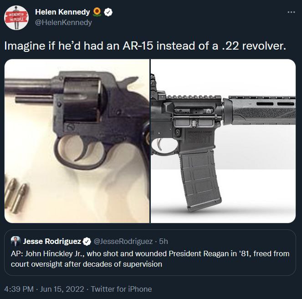Click the @JesseRodriguez handle
Screen dimensions: 302x299
pyautogui.click(x=123, y=241)
